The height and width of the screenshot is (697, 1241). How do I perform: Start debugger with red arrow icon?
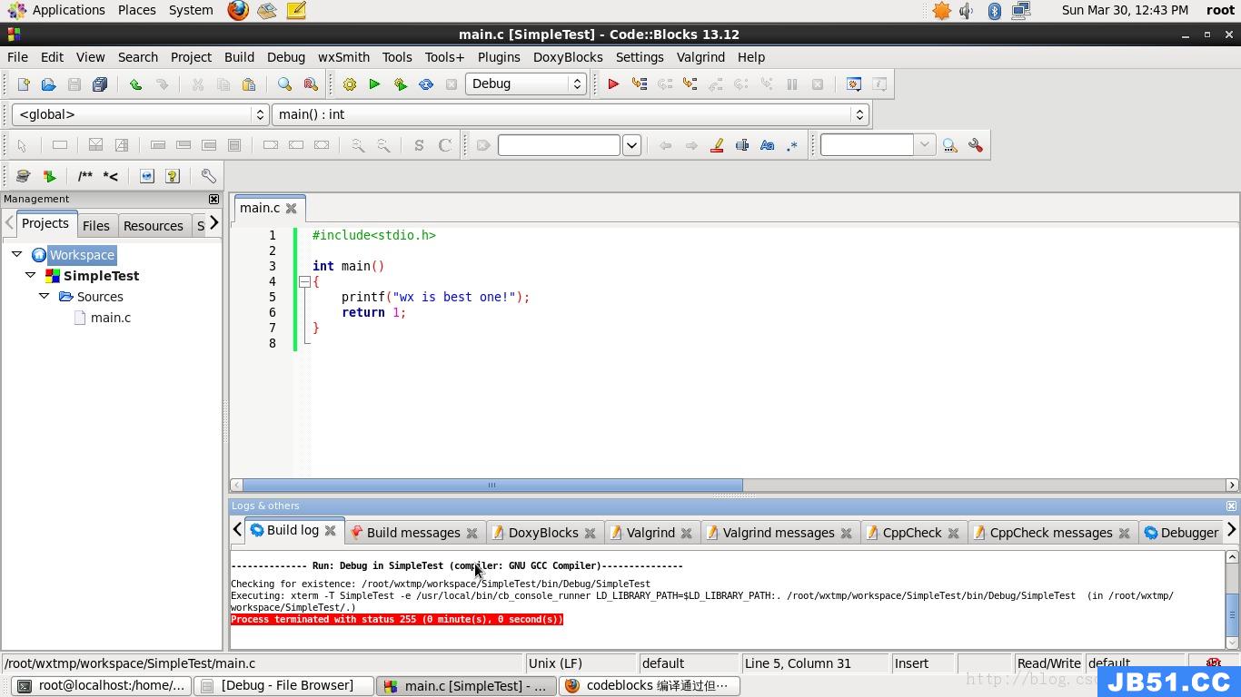coord(613,84)
